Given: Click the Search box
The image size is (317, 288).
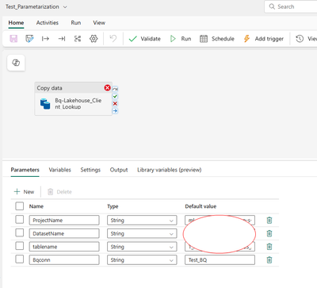Looking at the screenshot, I should pyautogui.click(x=291, y=6).
